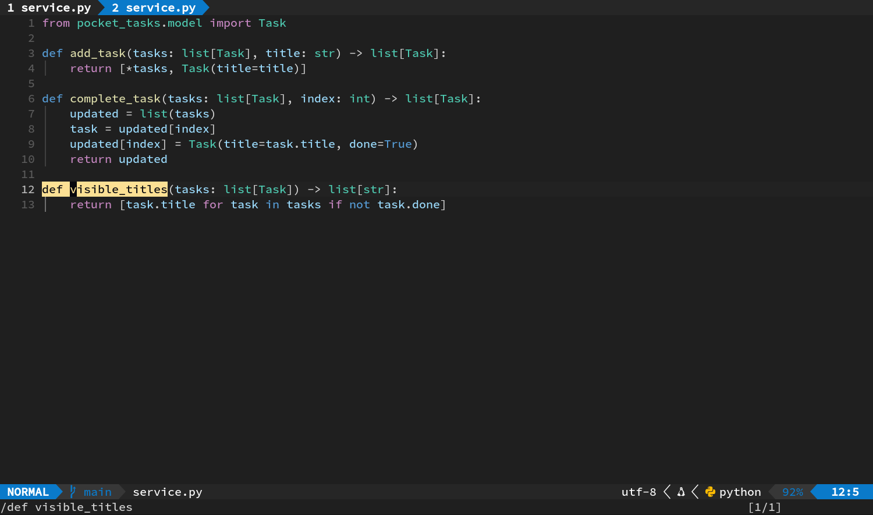Screen dimensions: 873x515
Task: Click 'list(tasks)' call on line 7
Action: (178, 113)
